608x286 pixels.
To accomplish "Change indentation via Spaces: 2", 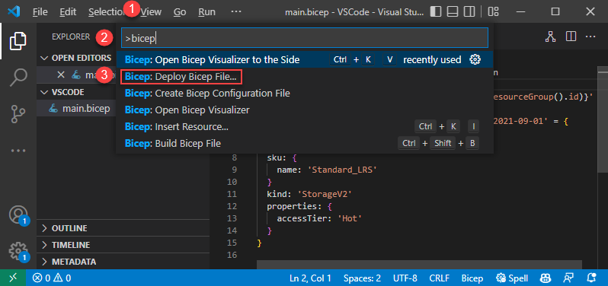I will click(362, 278).
